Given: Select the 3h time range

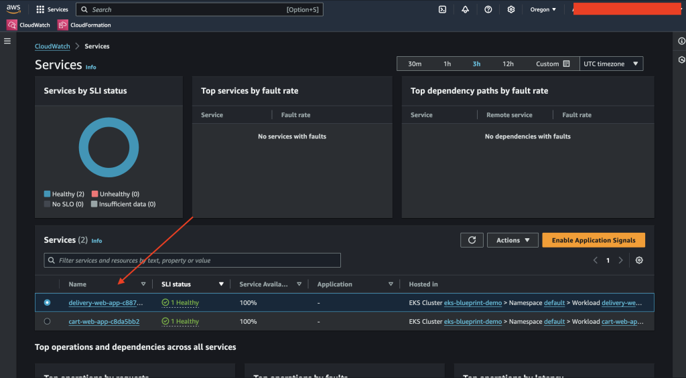Looking at the screenshot, I should 476,64.
